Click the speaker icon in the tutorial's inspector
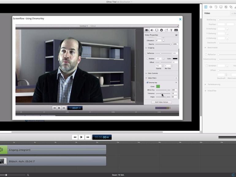 (152, 30)
